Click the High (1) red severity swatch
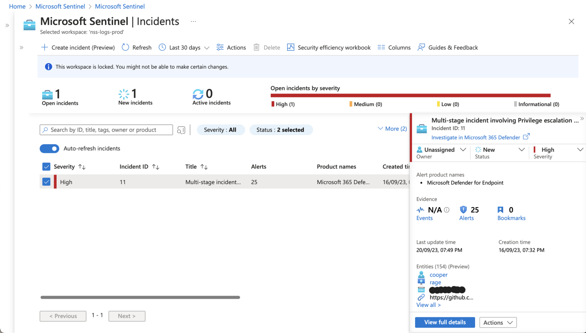Viewport: 586px width, 333px height. coord(273,104)
